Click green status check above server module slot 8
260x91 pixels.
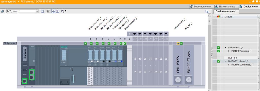[125, 43]
